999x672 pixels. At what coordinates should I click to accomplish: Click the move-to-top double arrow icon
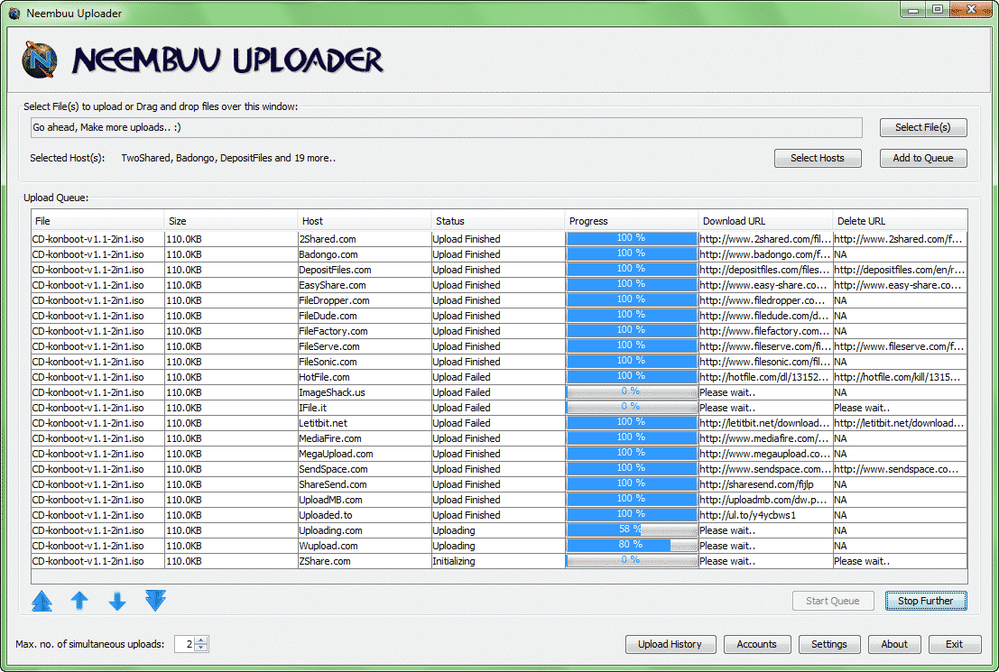pos(42,601)
